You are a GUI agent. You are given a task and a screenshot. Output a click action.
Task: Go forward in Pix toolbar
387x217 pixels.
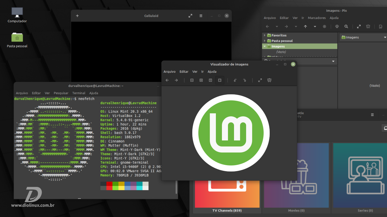tap(286, 27)
